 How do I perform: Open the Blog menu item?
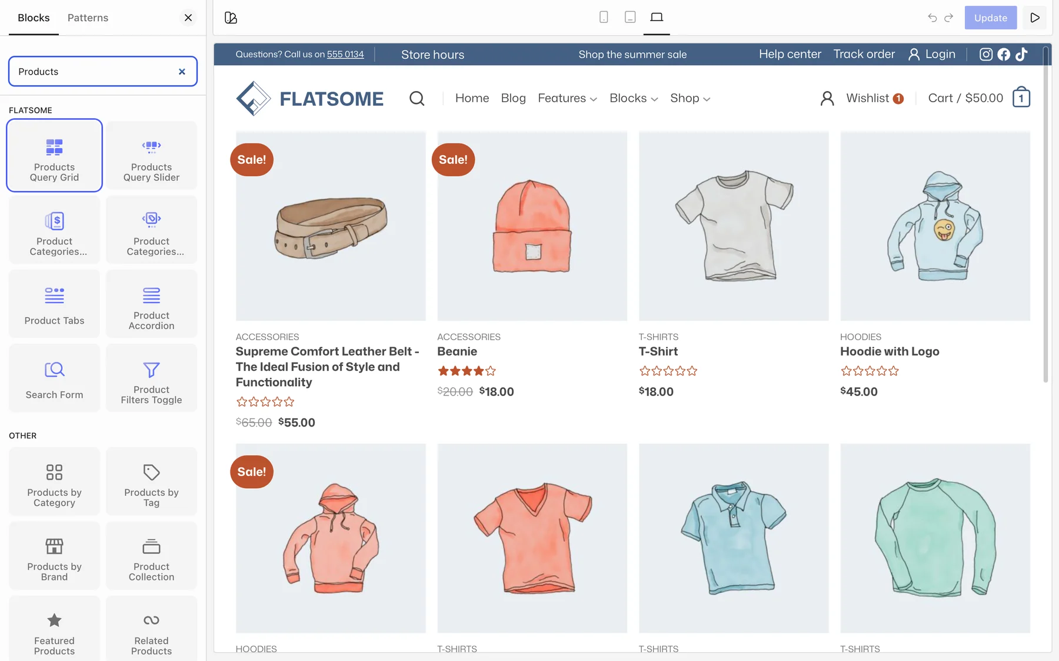[513, 98]
